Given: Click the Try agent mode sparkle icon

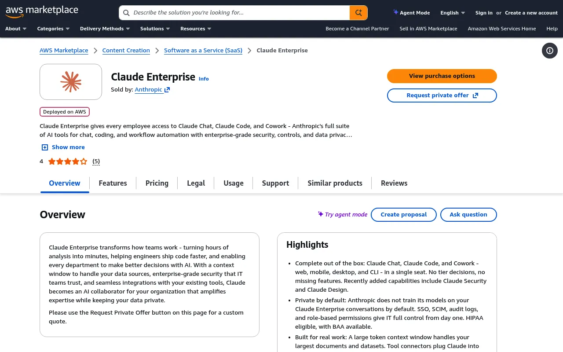Looking at the screenshot, I should click(x=321, y=214).
